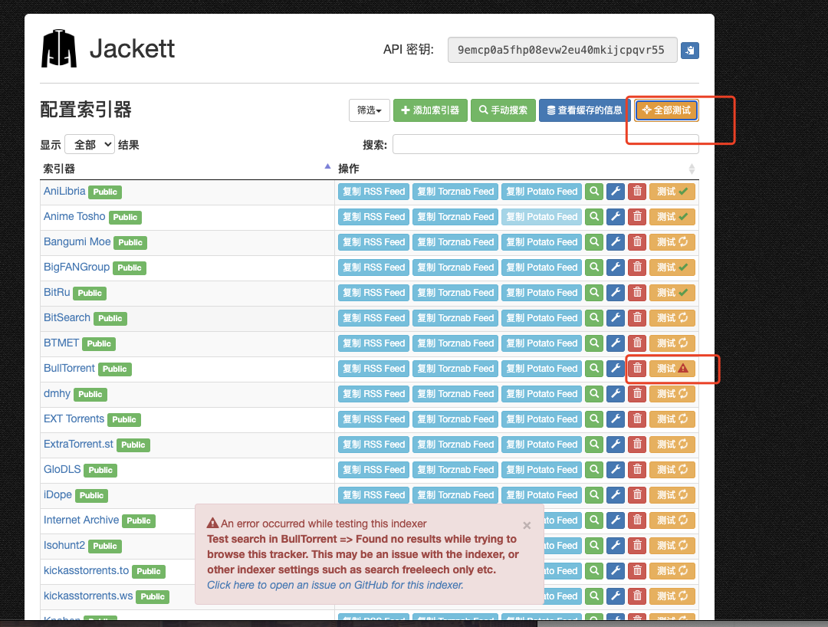The image size is (828, 627).
Task: Open BitRu indexer link
Action: [57, 292]
